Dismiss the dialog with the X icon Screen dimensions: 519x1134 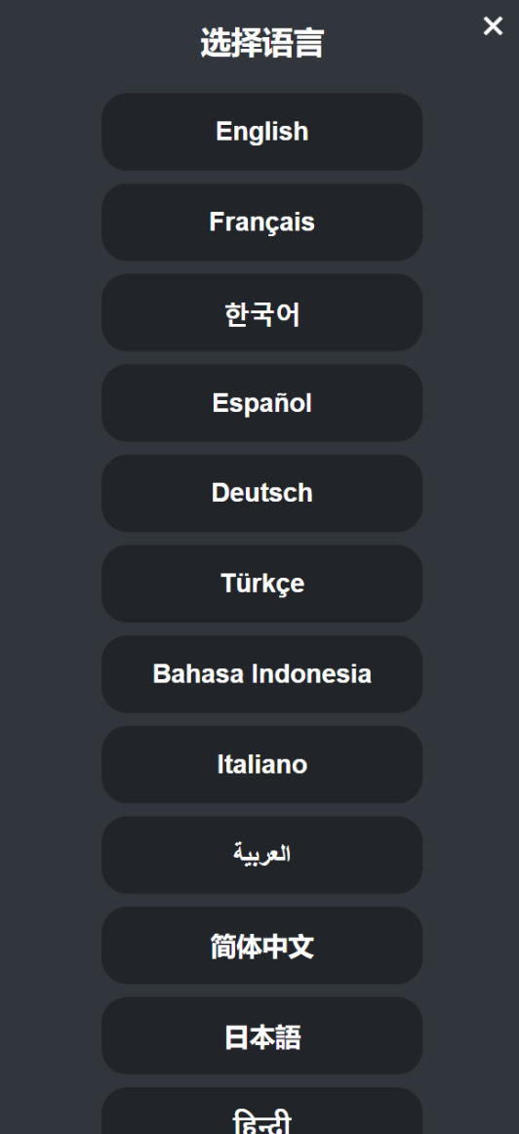tap(493, 26)
